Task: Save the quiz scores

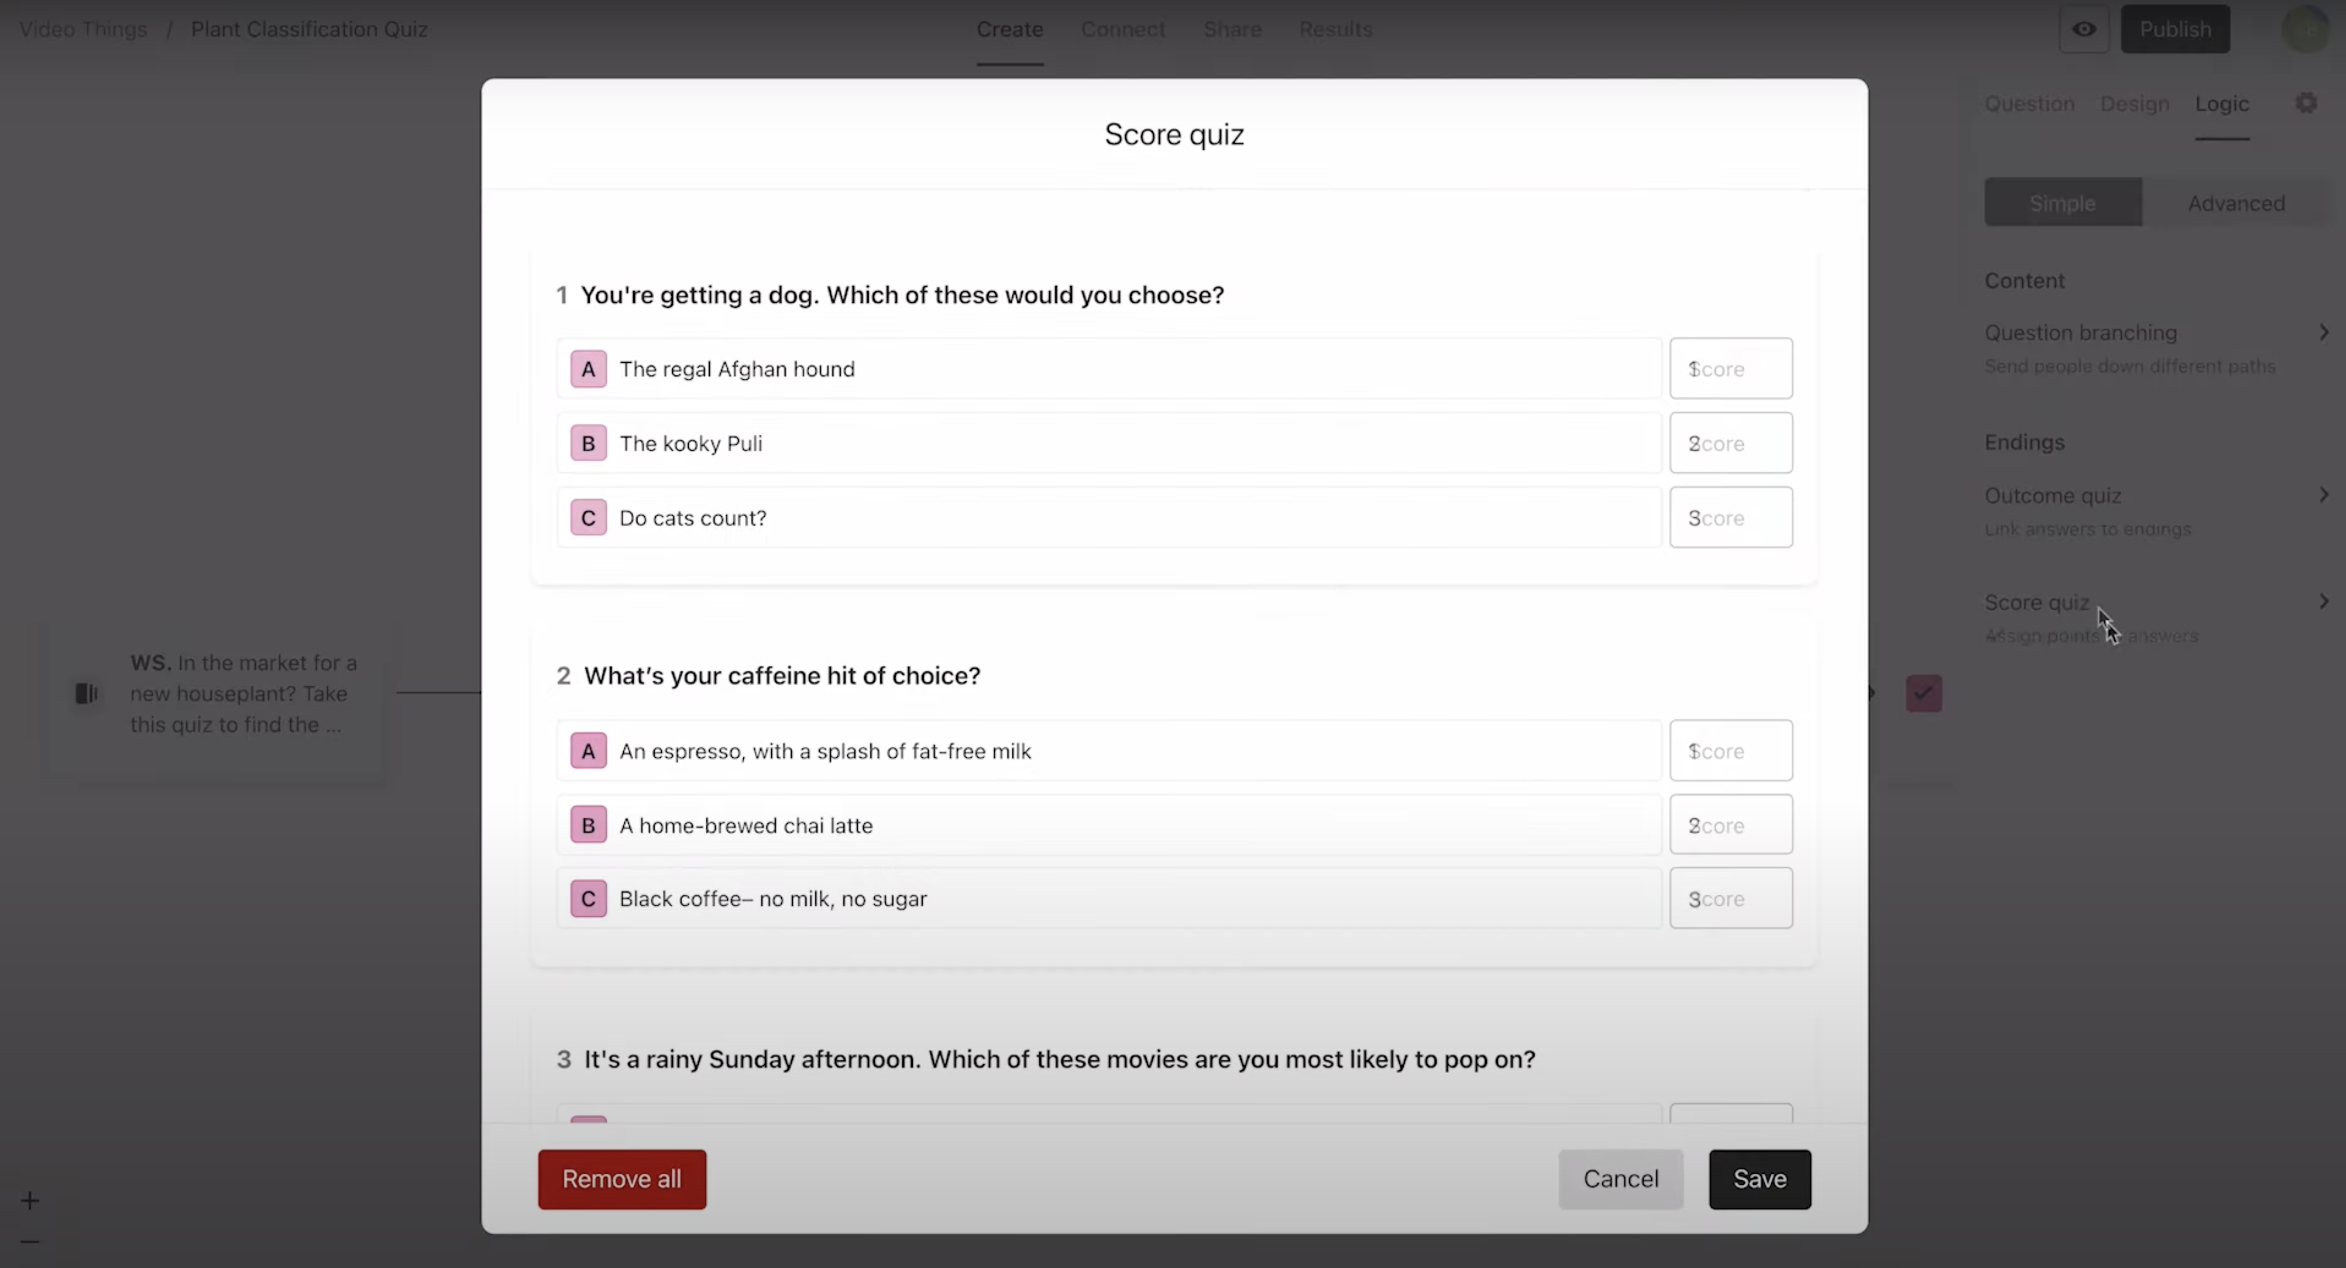Action: point(1759,1179)
